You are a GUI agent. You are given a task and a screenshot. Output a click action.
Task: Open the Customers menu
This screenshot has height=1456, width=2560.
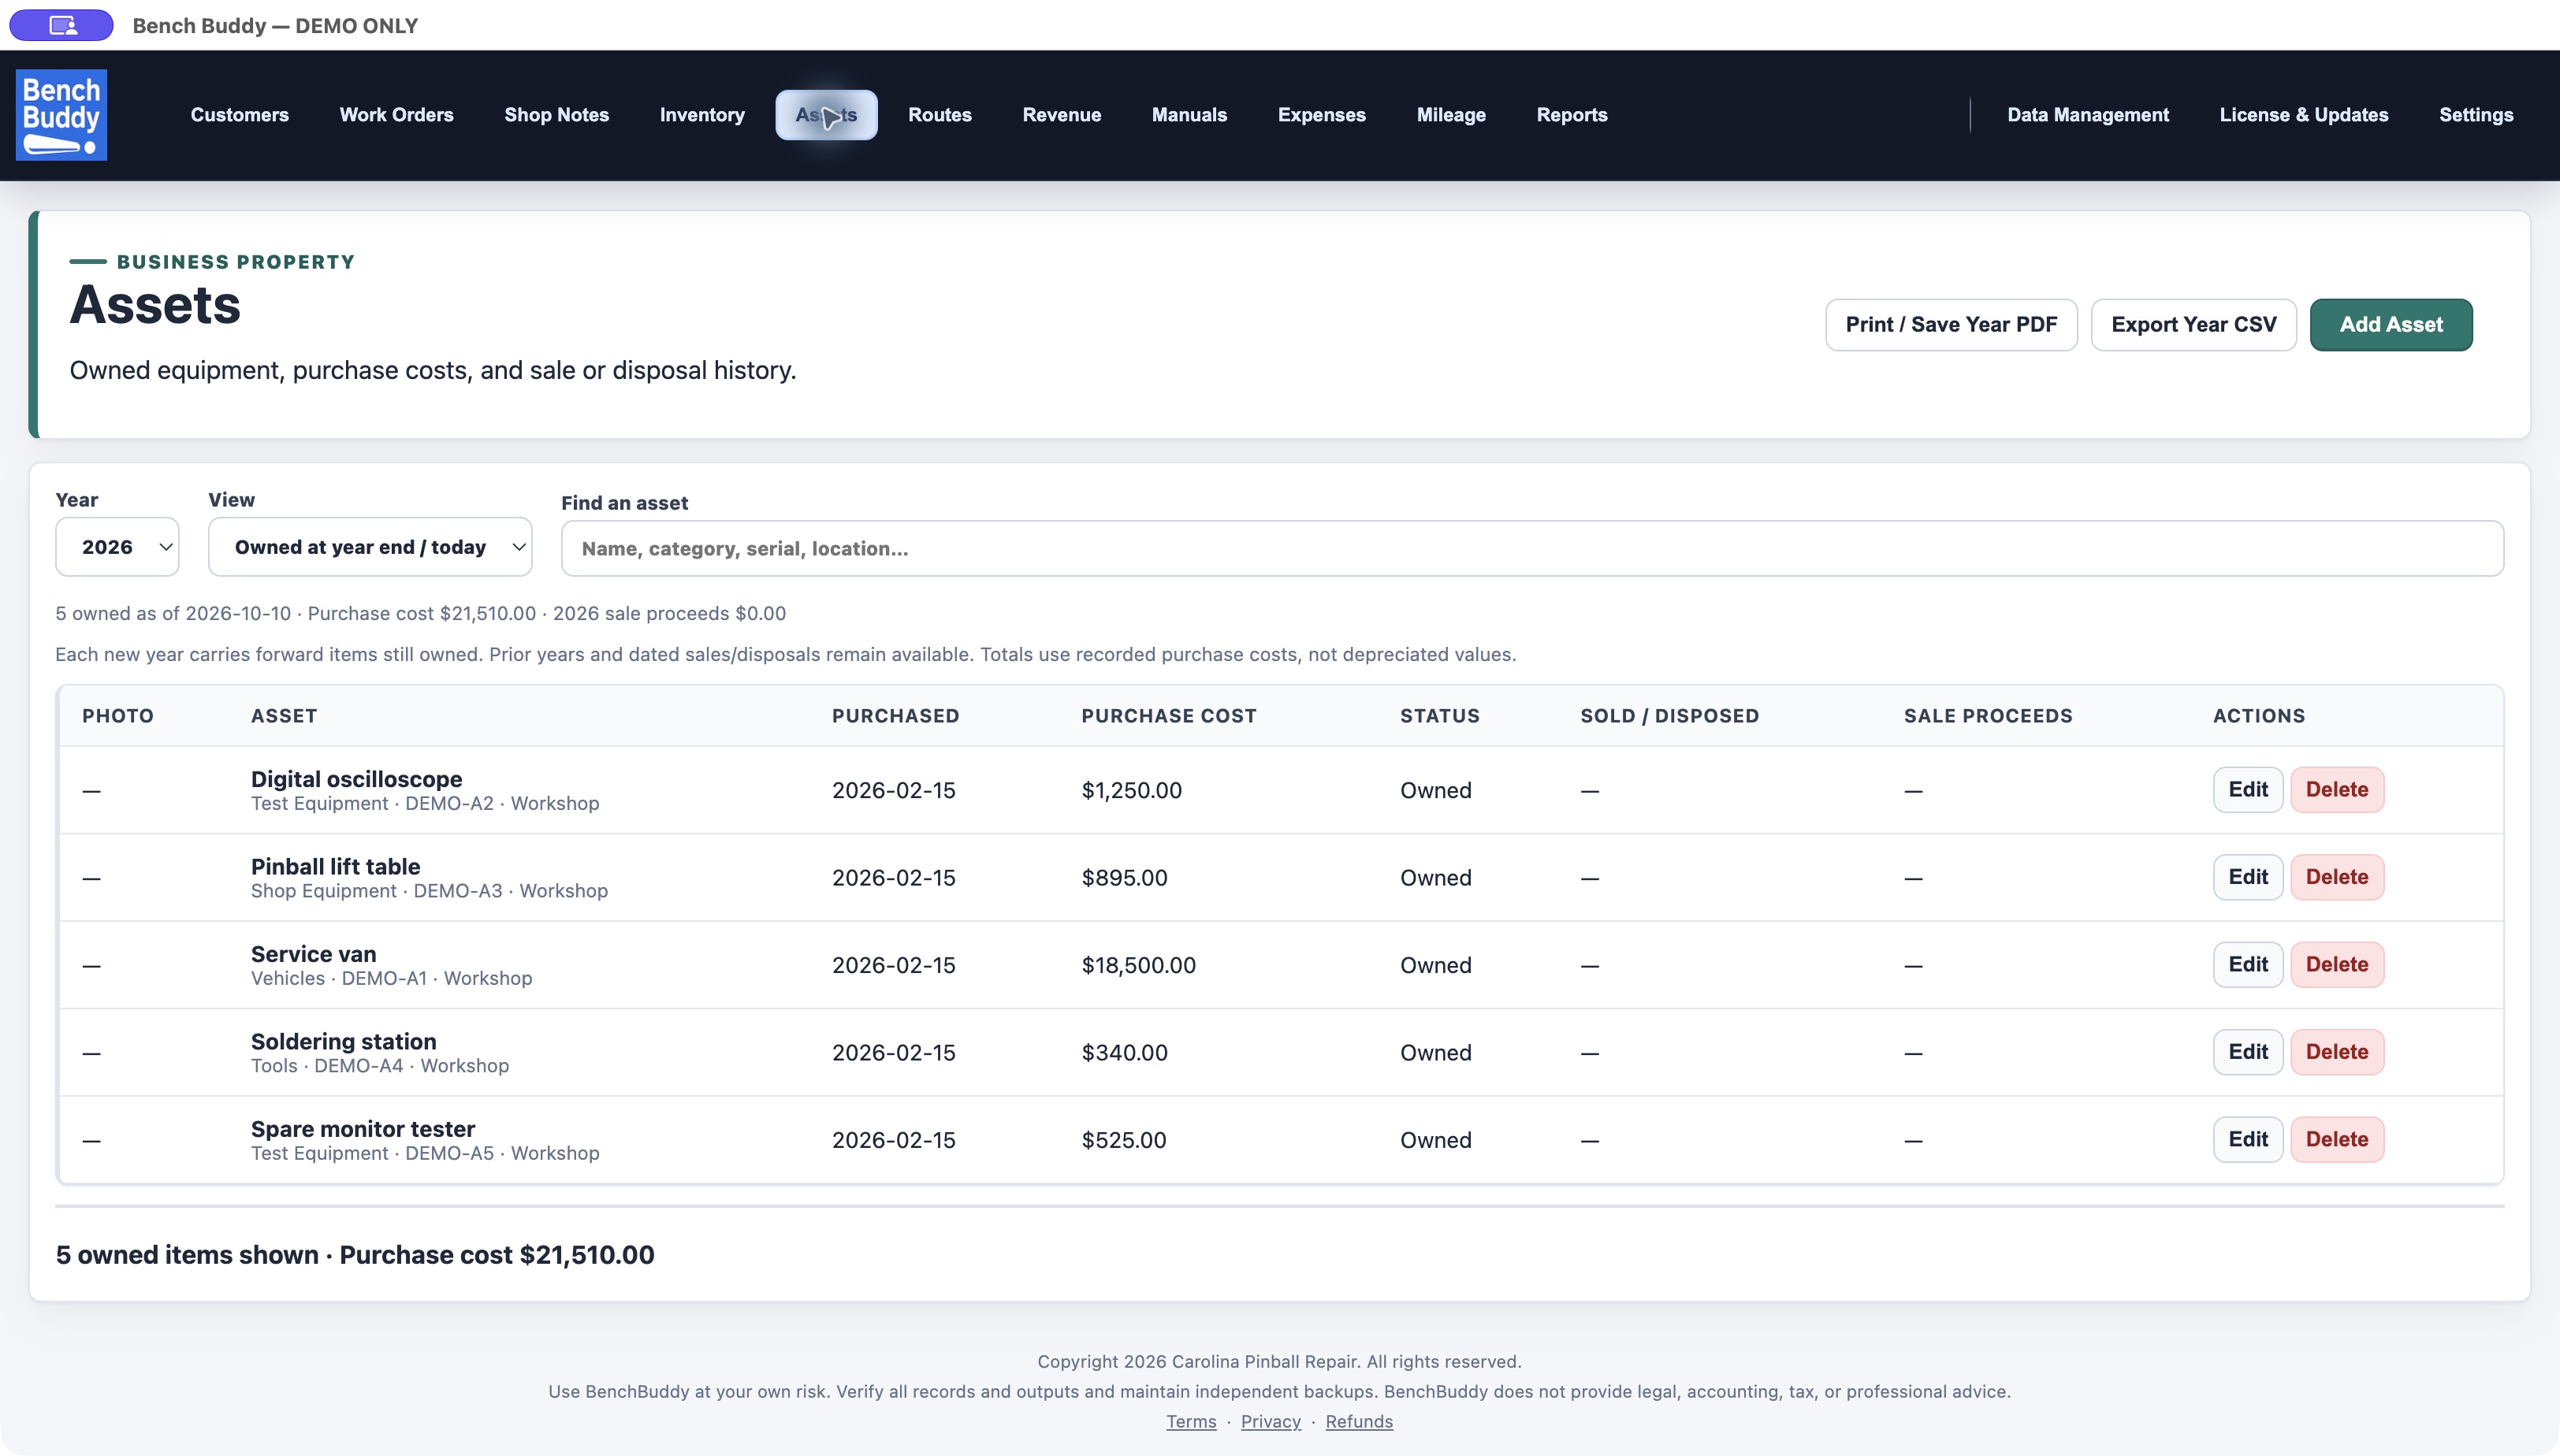point(240,115)
